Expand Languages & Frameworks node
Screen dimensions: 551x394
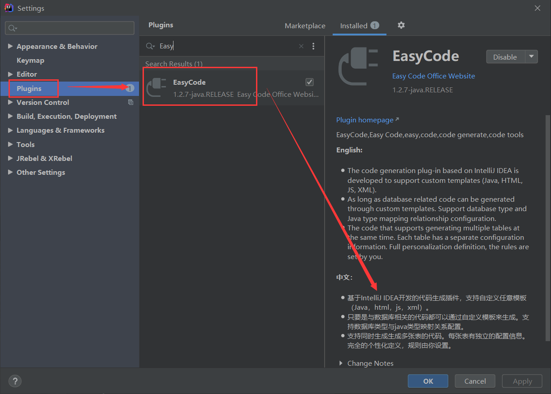point(10,130)
